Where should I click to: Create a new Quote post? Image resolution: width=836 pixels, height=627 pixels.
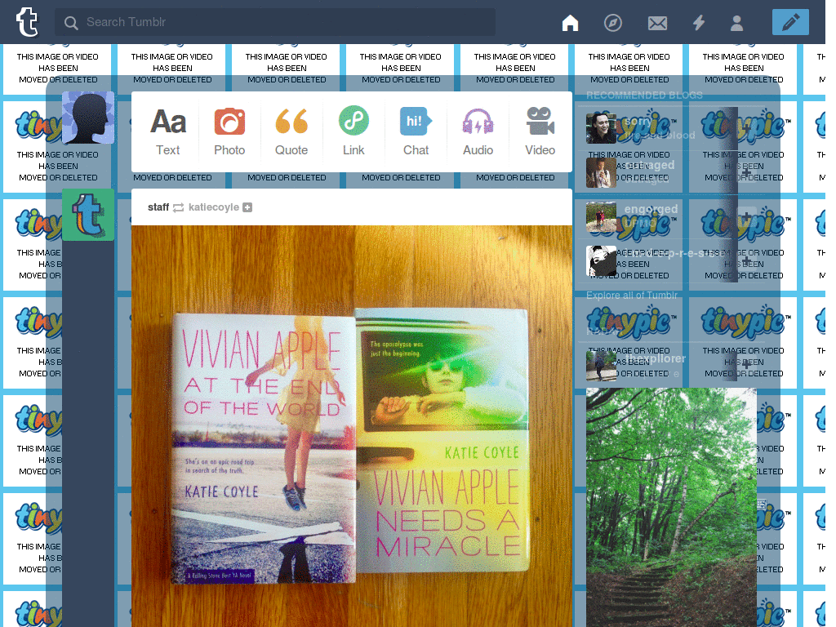[x=291, y=131]
